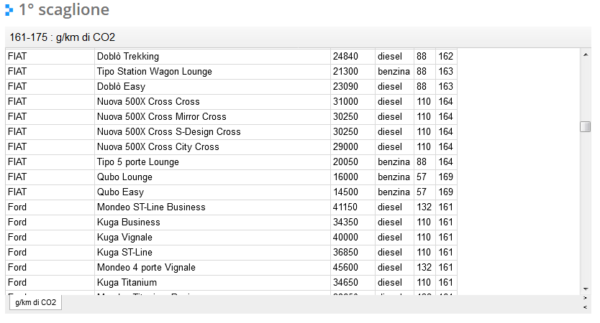The width and height of the screenshot is (600, 323).
Task: Click the Ford cell in Kuga Business row
Action: (50, 223)
